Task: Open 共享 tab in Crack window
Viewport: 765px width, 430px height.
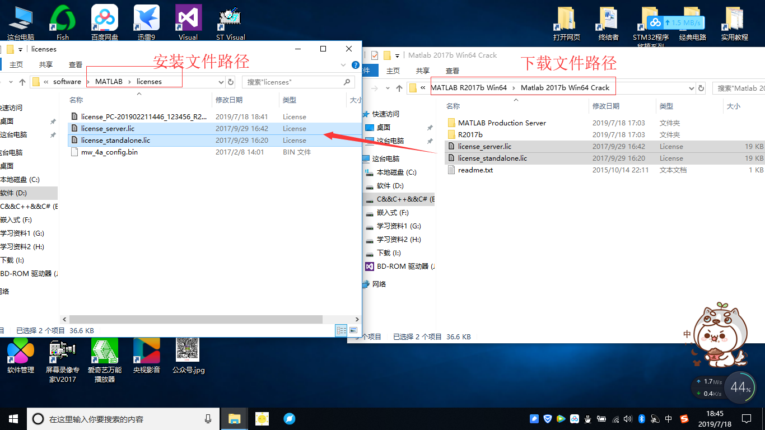Action: 423,71
